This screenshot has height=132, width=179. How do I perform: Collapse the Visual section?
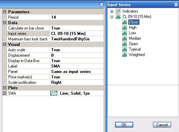tap(4, 44)
